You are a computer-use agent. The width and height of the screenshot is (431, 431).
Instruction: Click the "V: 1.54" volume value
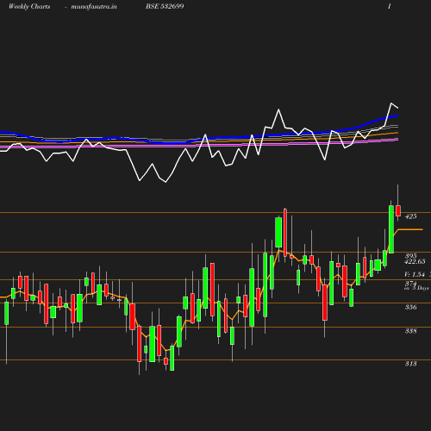415,274
